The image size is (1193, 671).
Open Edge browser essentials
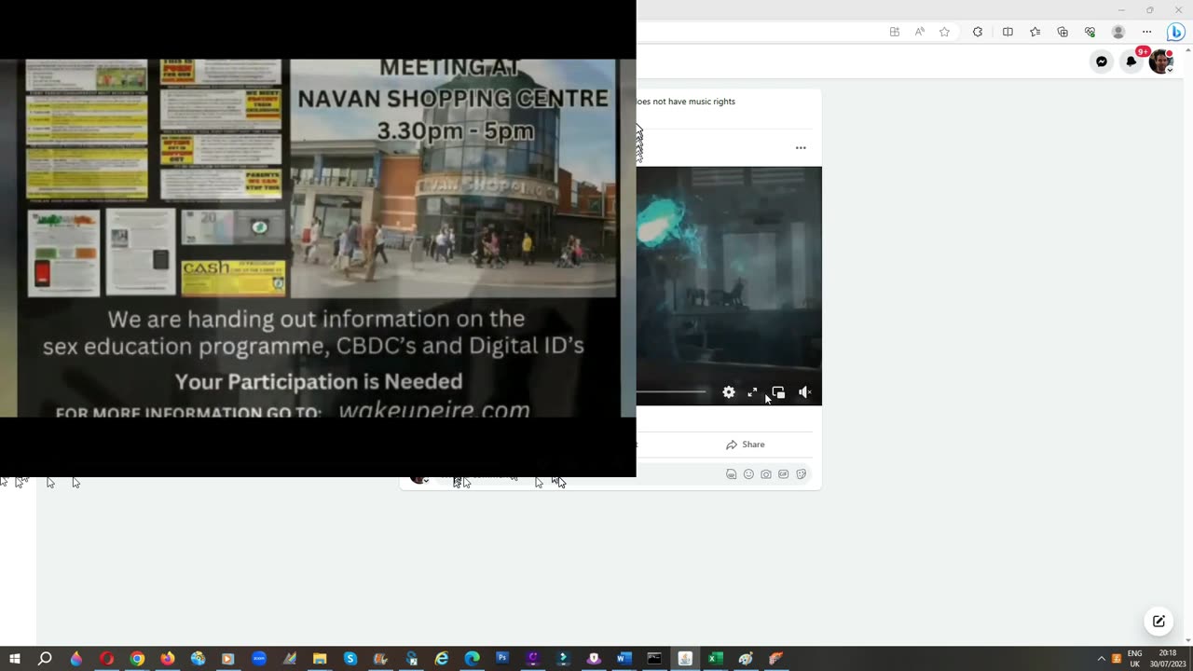[x=1090, y=32]
